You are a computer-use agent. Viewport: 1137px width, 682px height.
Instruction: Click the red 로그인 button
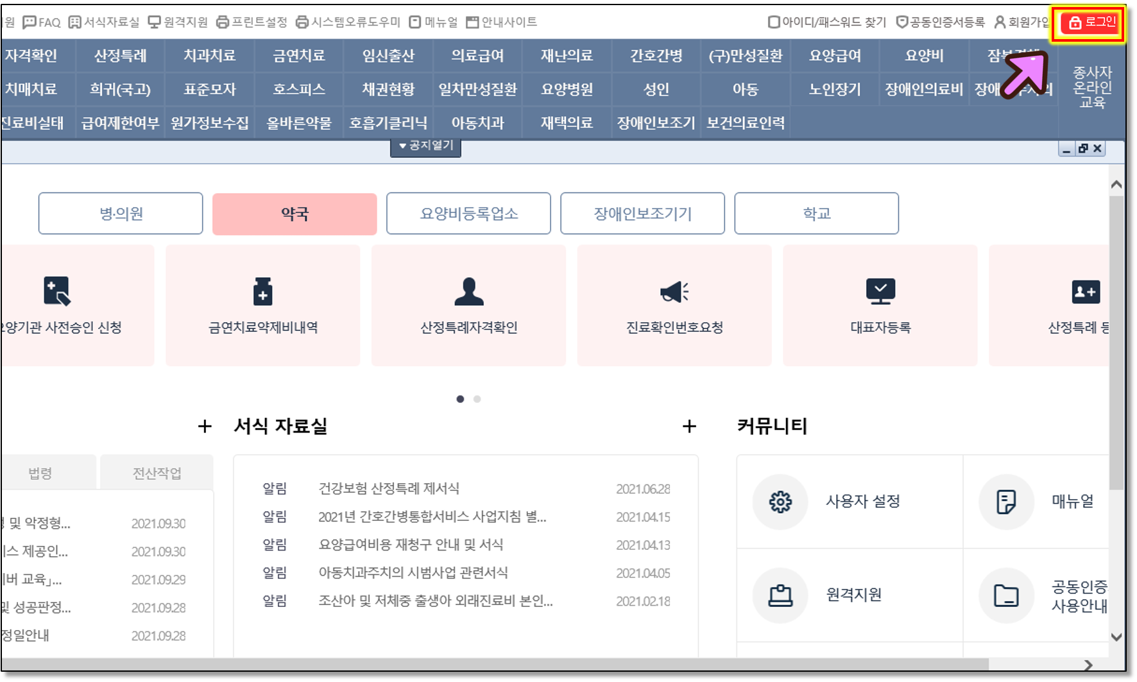[1091, 22]
